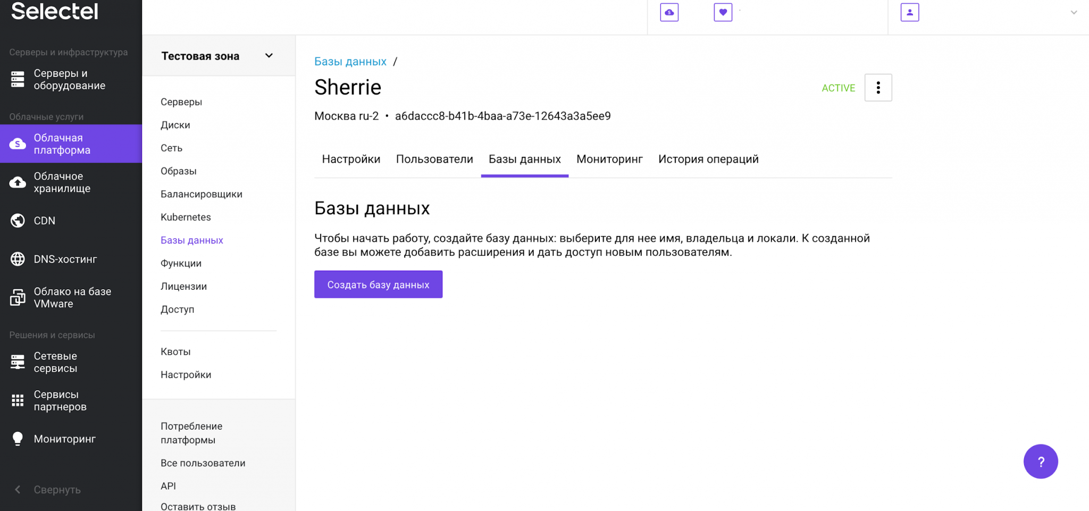Viewport: 1089px width, 511px height.
Task: Click the VMware cloud icon
Action: [x=18, y=298]
